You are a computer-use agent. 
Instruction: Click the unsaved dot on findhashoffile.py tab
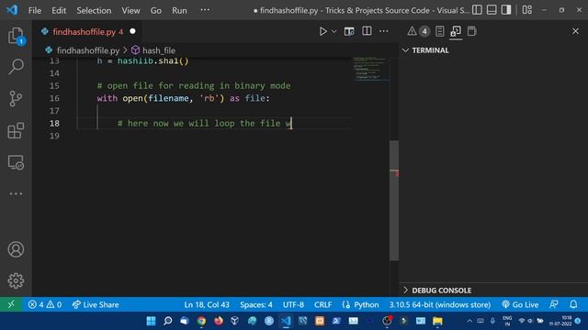(x=132, y=31)
